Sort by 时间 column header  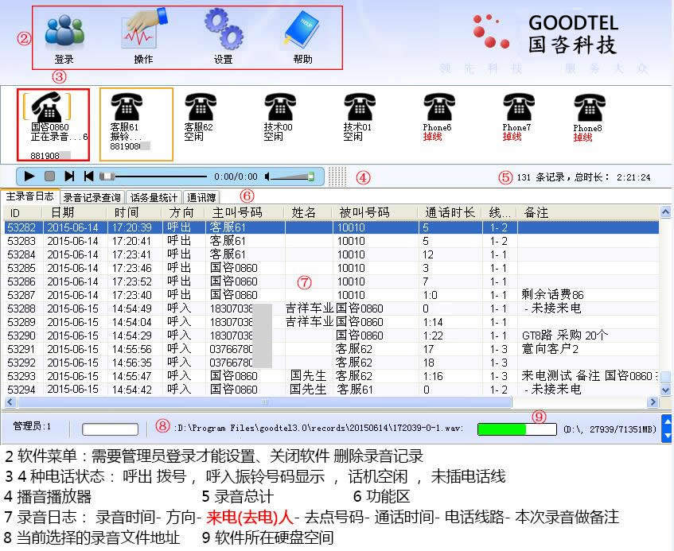pyautogui.click(x=134, y=212)
